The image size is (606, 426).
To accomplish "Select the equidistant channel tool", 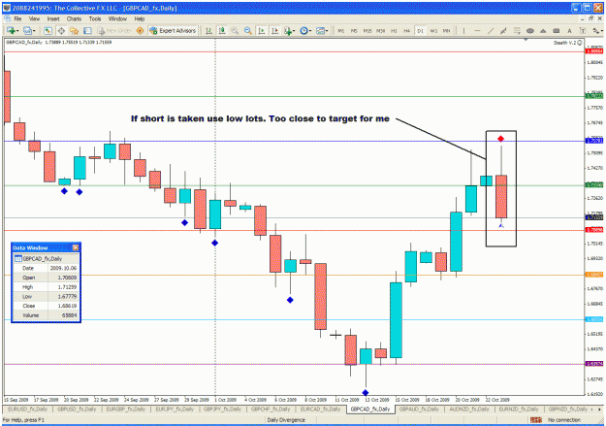I will (503, 30).
